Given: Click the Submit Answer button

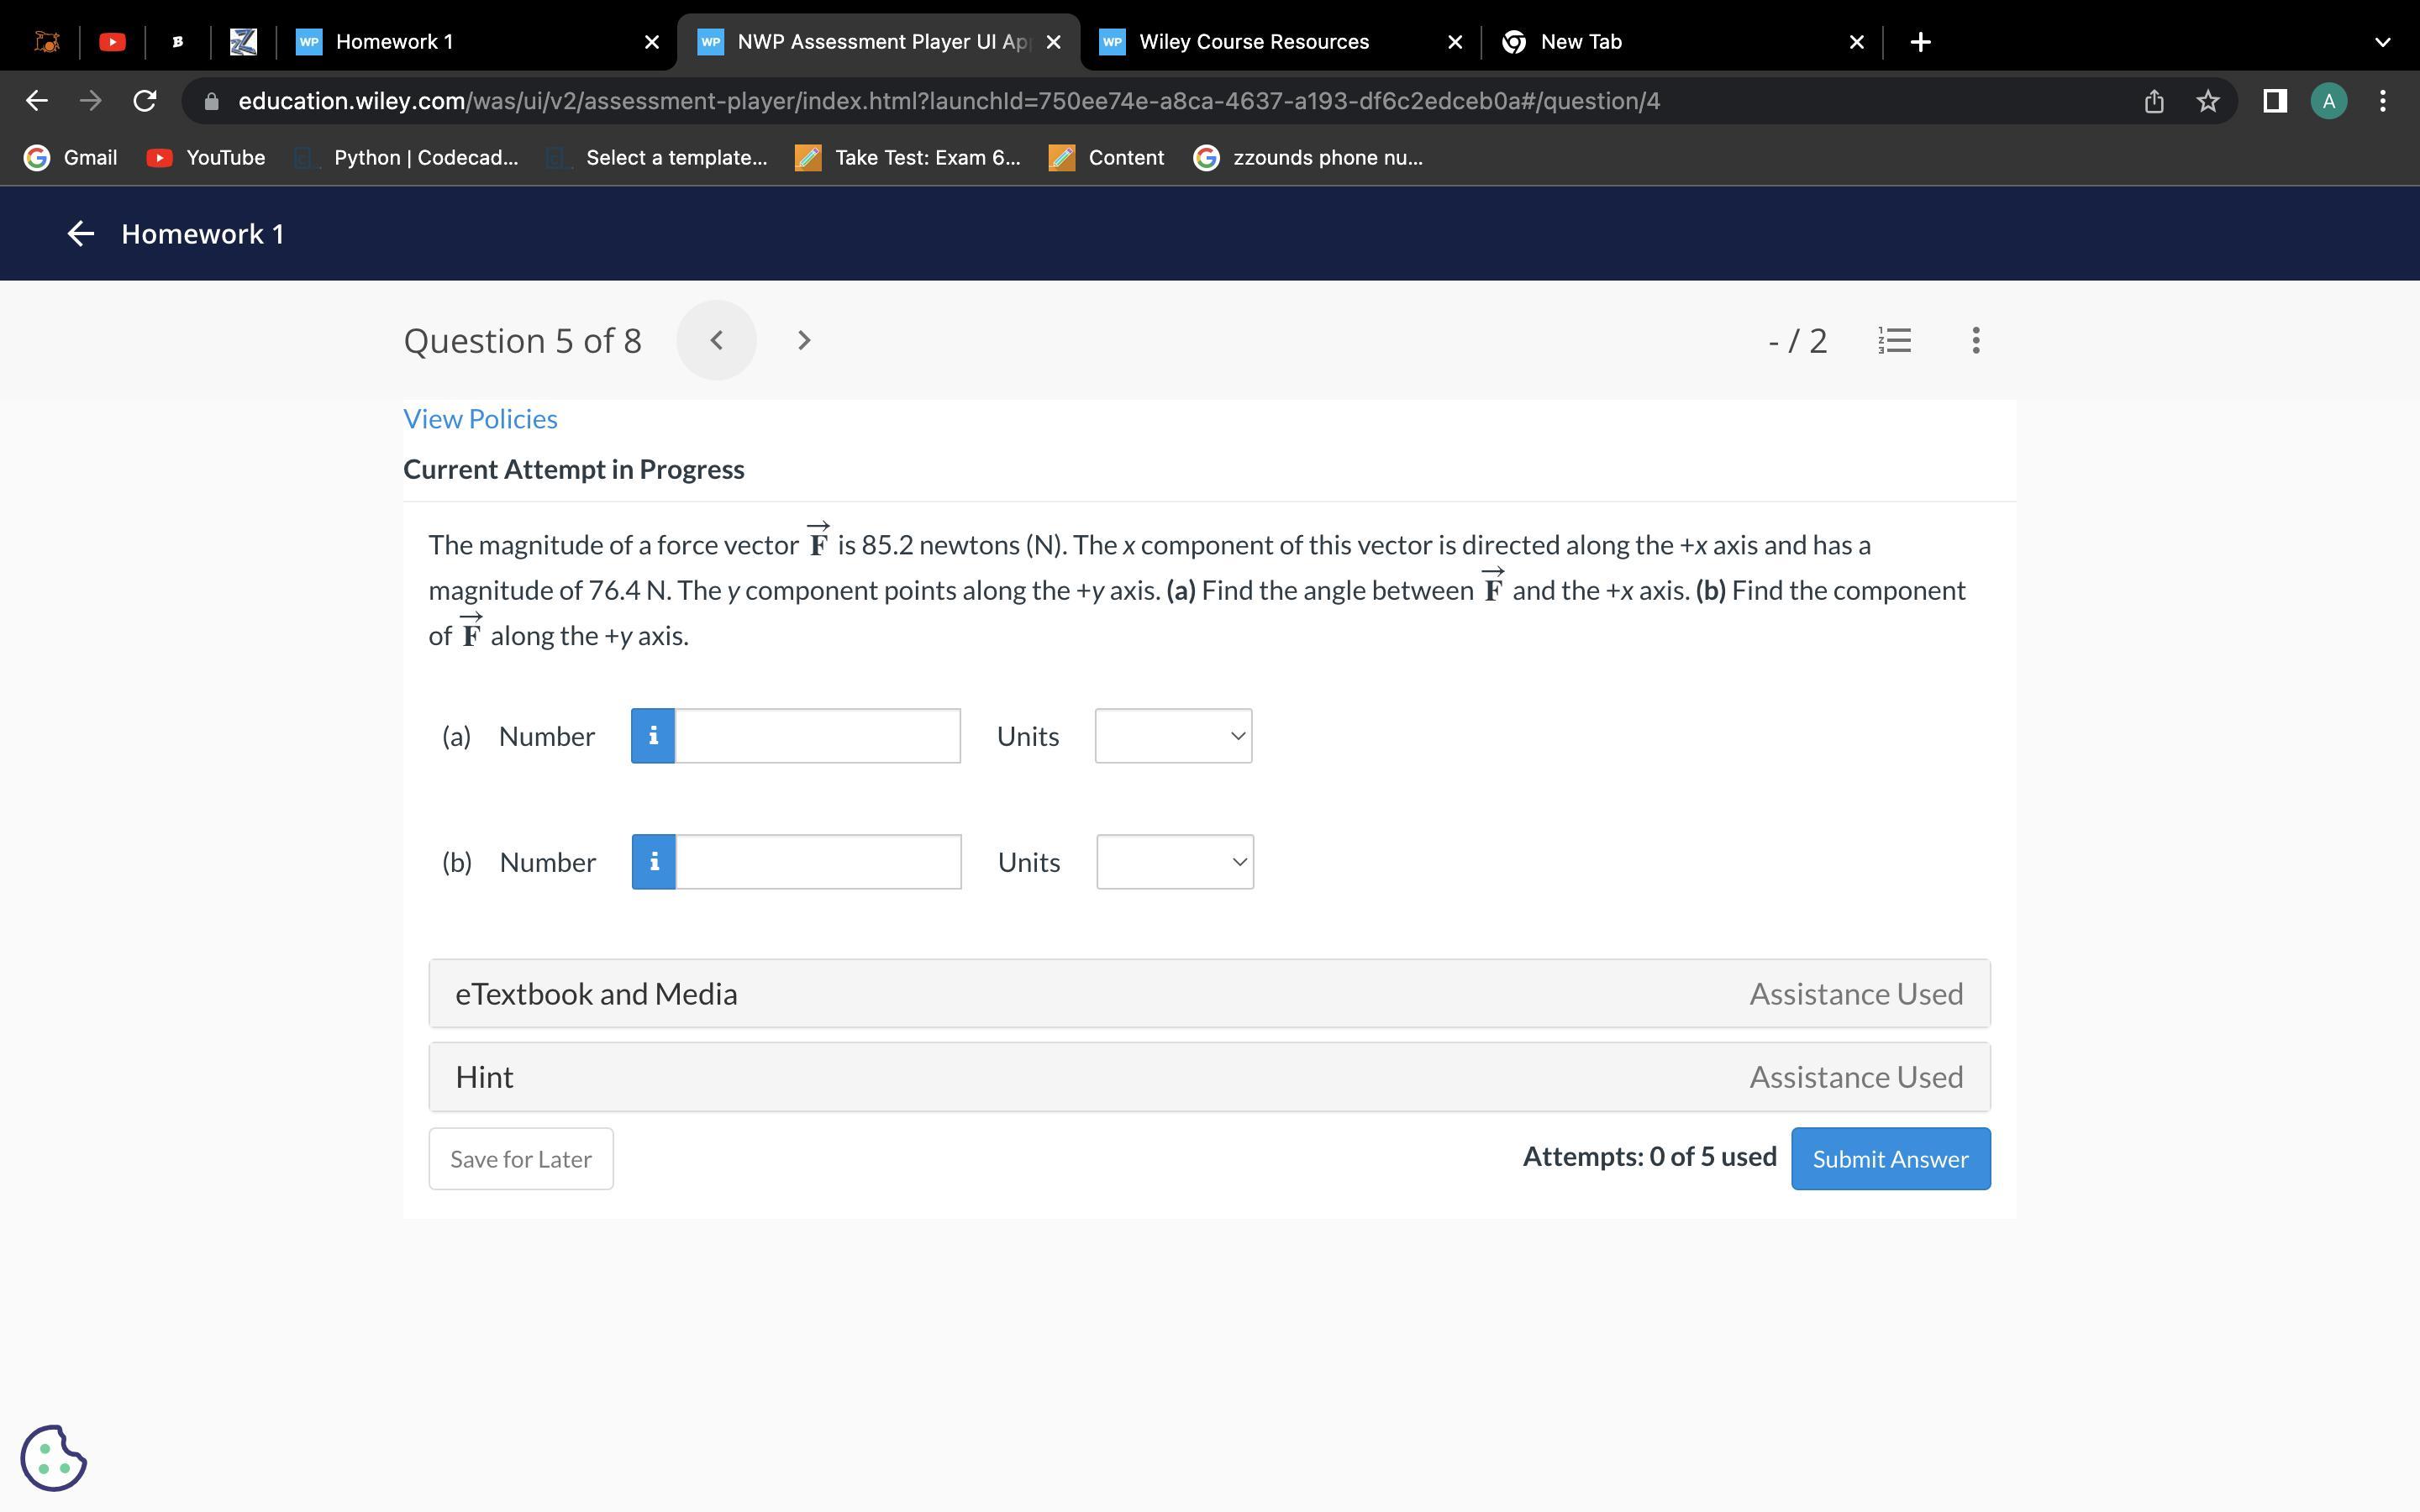Looking at the screenshot, I should [1889, 1159].
